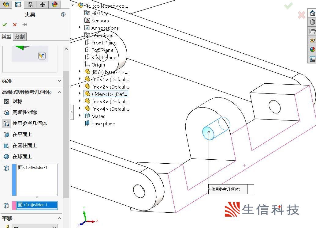Click the red X cancel icon

(x=15, y=25)
